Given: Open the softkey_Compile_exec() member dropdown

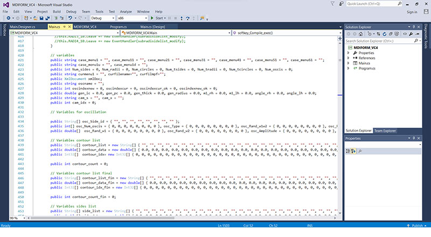Looking at the screenshot, I should click(287, 33).
